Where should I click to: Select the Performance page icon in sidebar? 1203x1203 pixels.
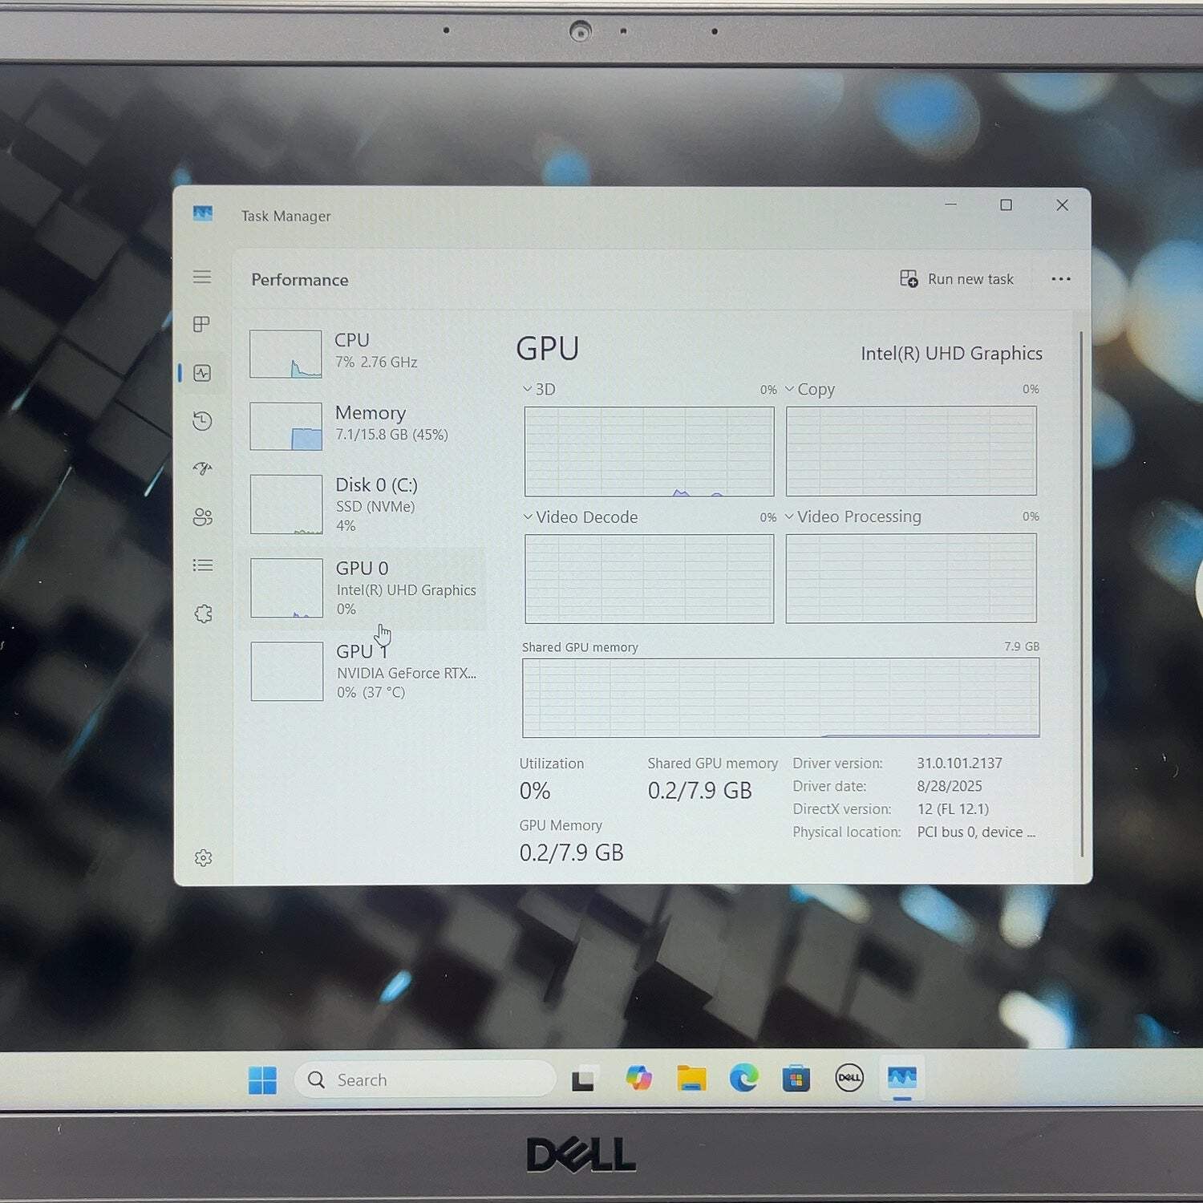[202, 373]
